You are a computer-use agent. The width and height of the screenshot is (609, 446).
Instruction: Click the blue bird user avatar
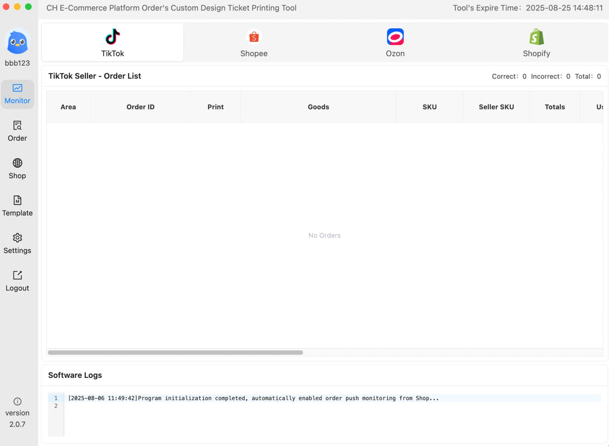point(17,42)
